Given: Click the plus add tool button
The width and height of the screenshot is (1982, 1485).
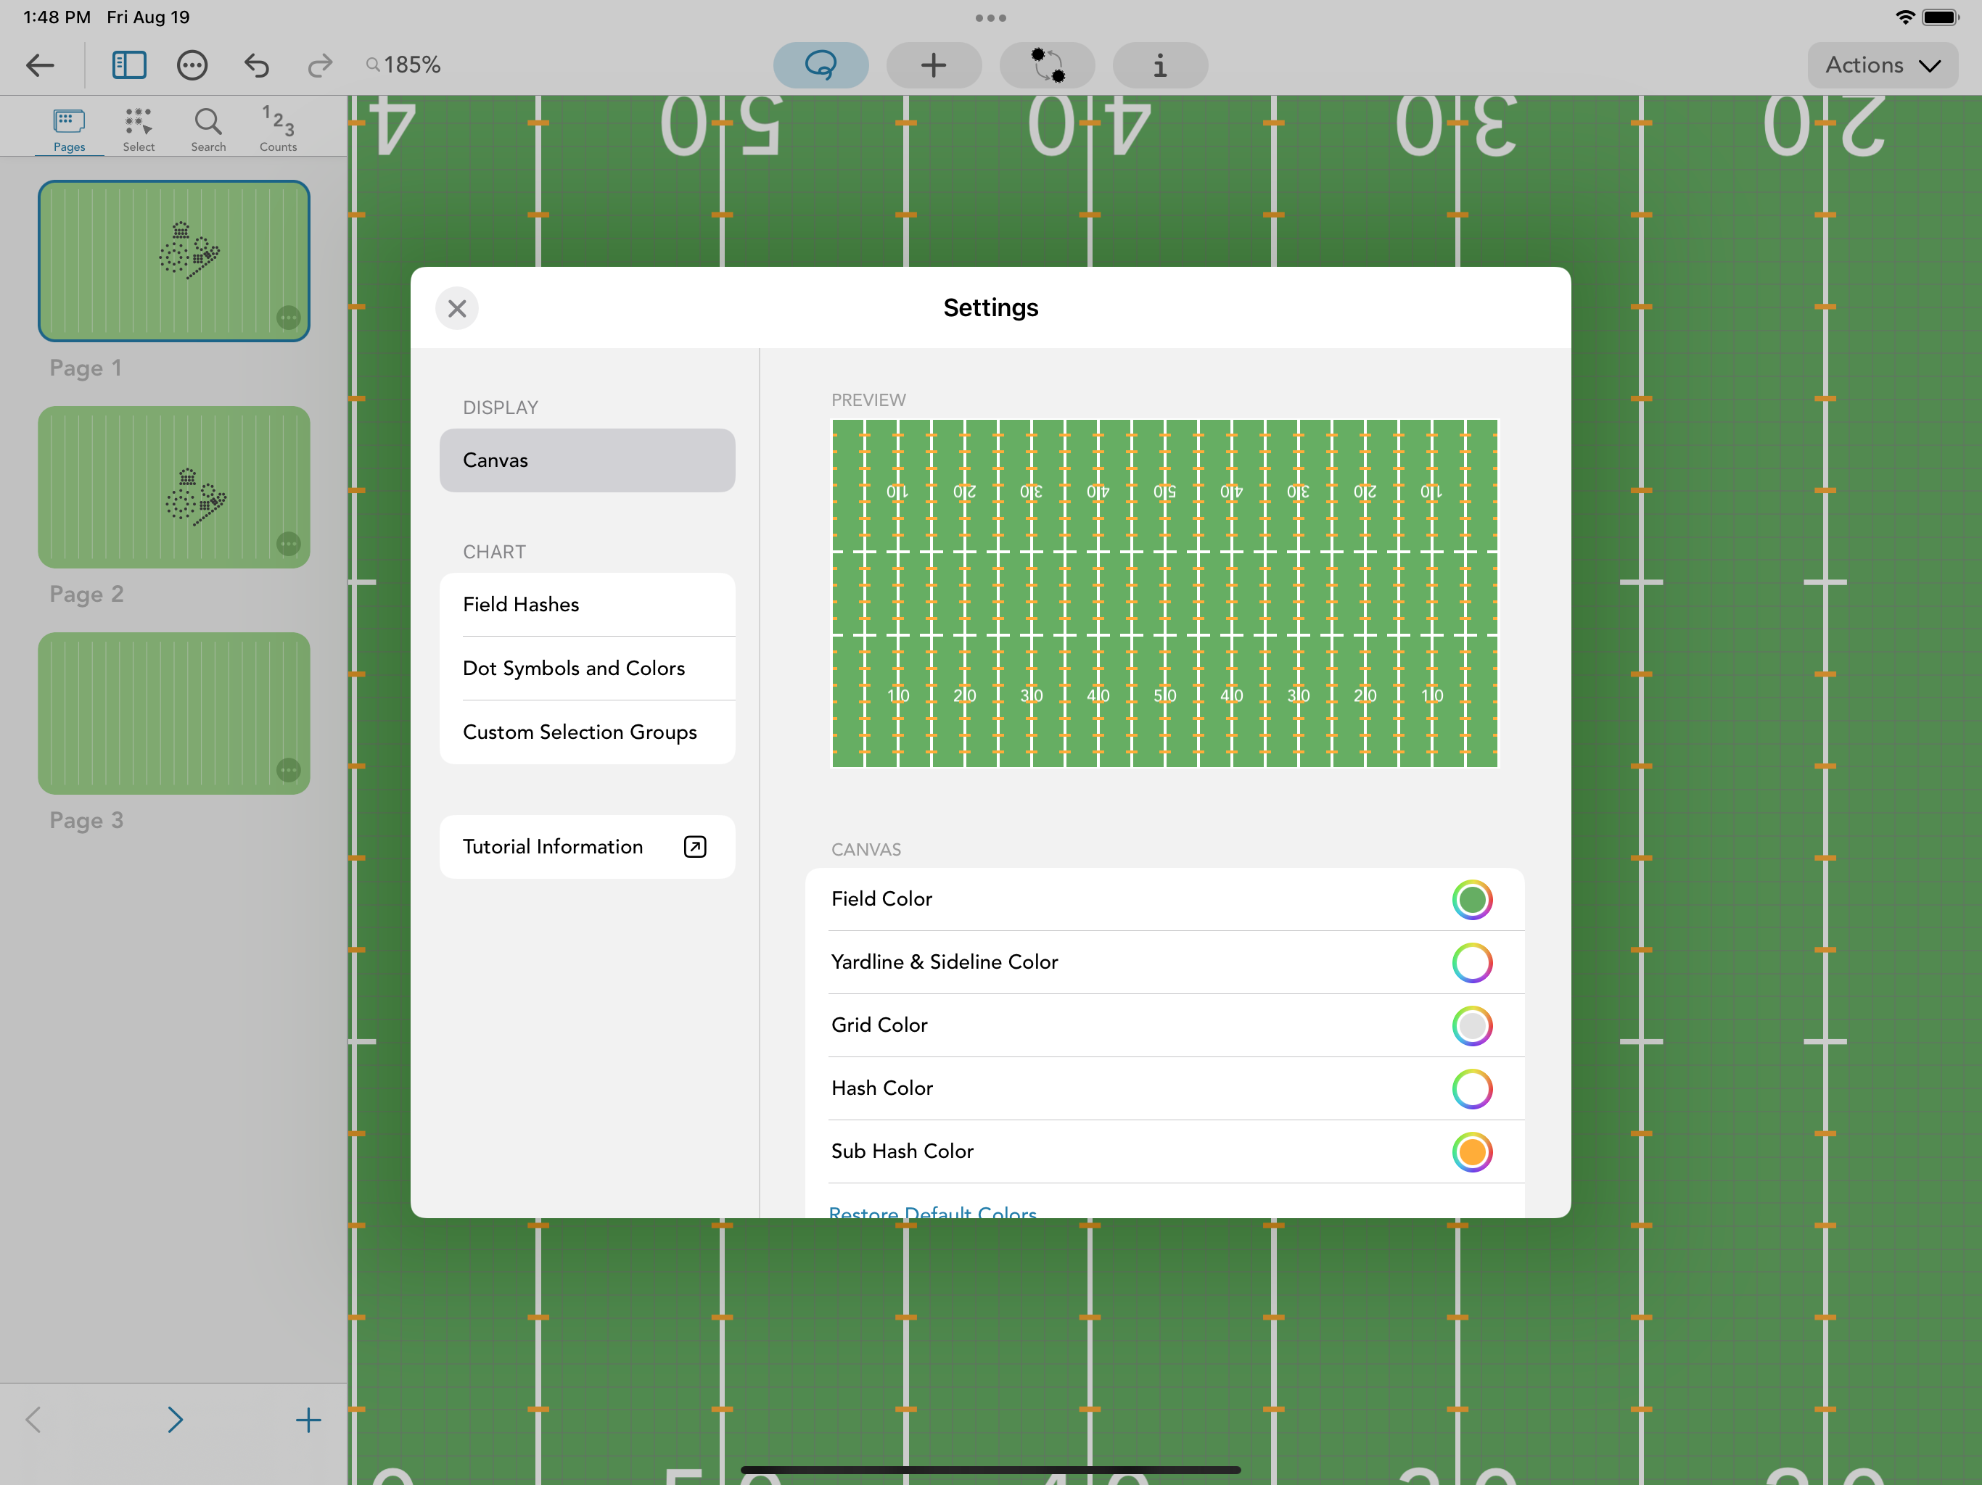Looking at the screenshot, I should (x=933, y=65).
